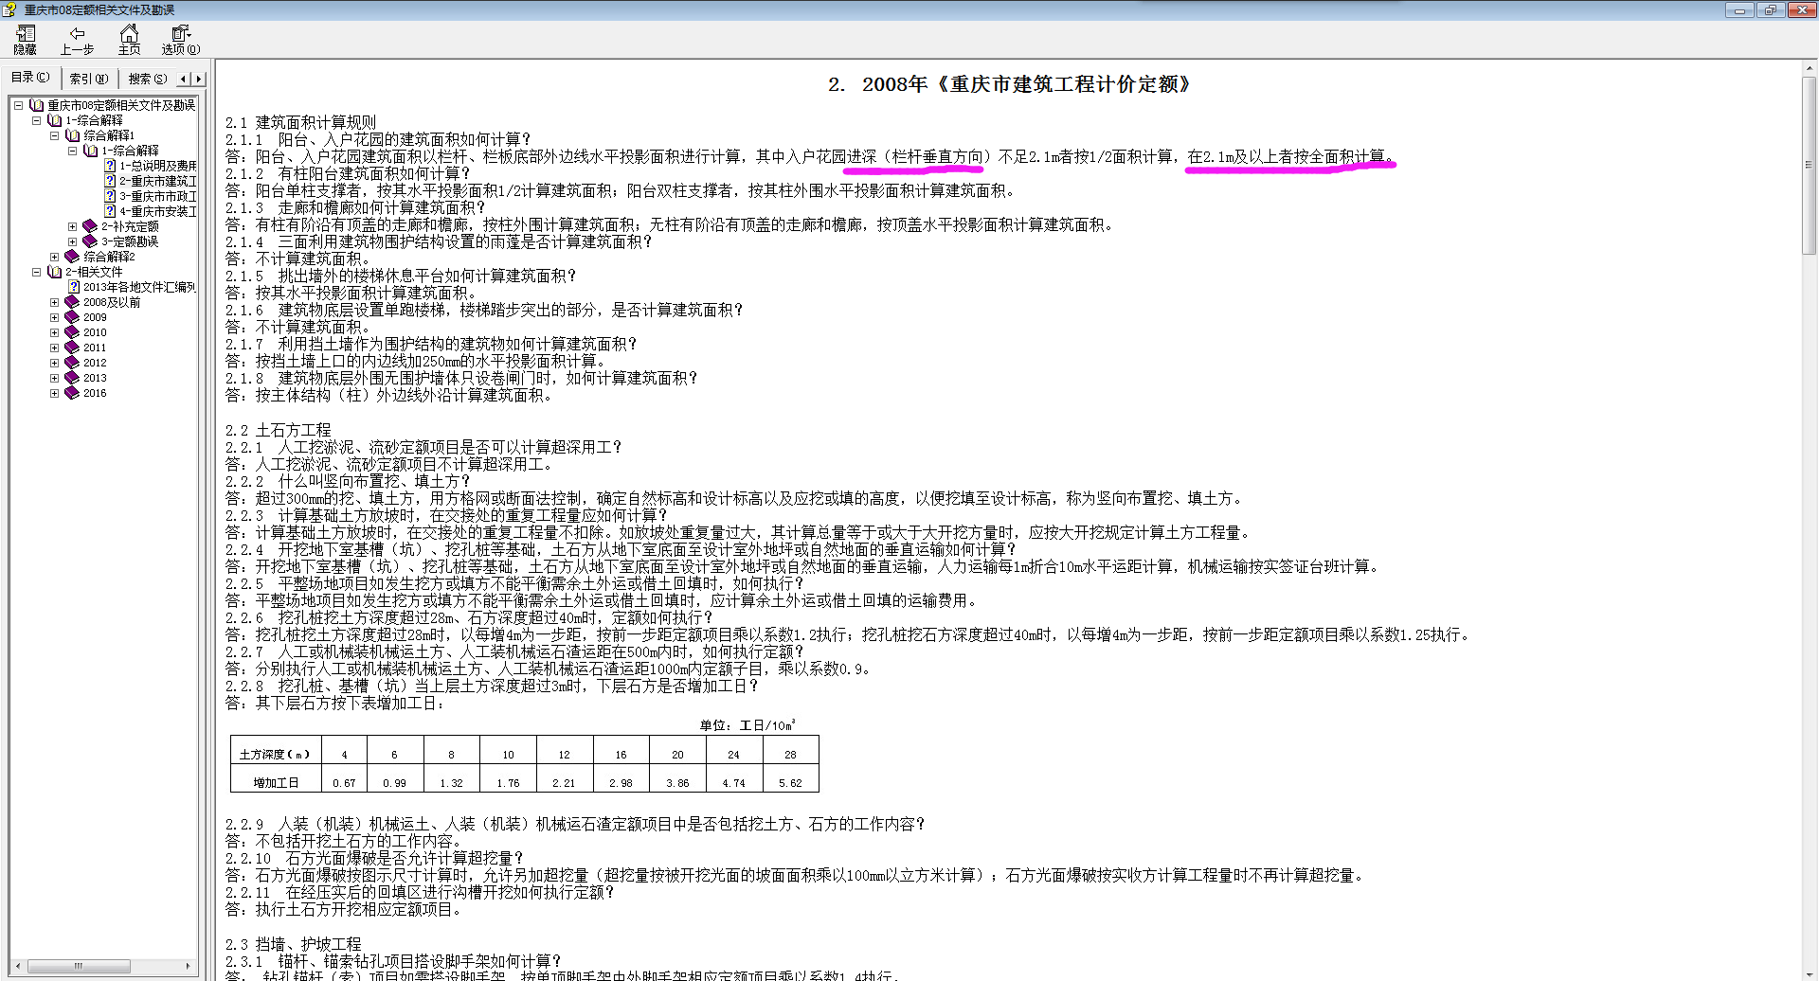This screenshot has height=981, width=1819.
Task: Click the book icon for 2008及以前
Action: (x=72, y=302)
